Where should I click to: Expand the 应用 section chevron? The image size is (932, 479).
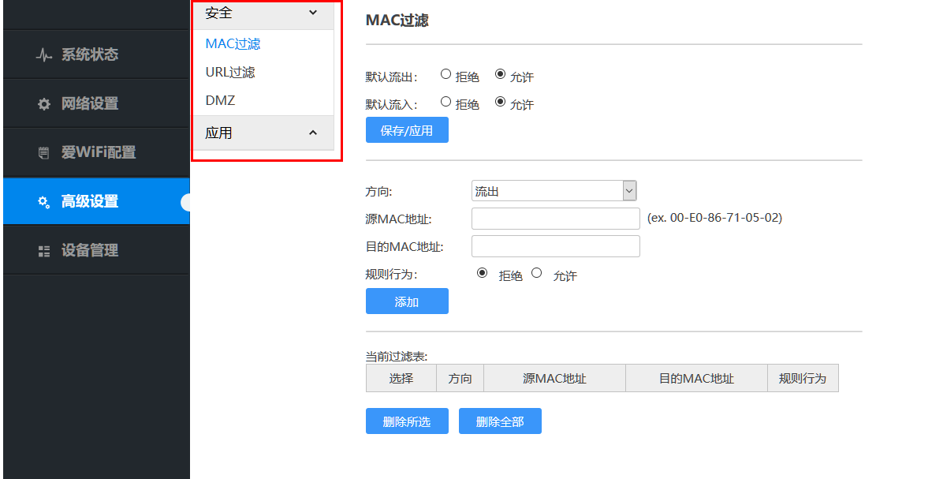coord(312,133)
